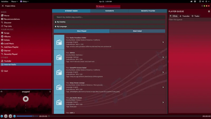Close the Project Olivia sidebar with X
211x119 pixels.
click(x=3, y=6)
